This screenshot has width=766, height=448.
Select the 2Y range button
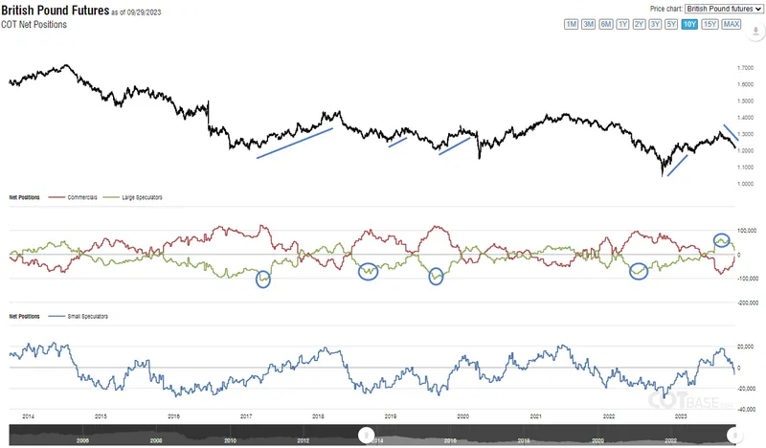point(639,25)
